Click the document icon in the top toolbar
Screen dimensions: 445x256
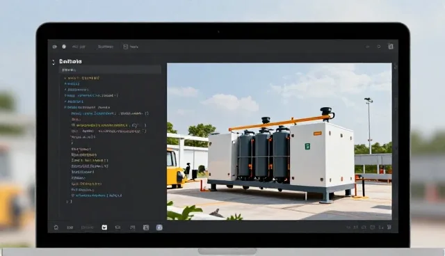[125, 47]
